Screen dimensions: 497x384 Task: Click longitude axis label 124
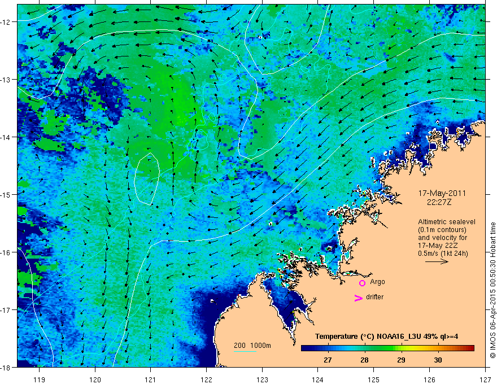[x=318, y=379]
